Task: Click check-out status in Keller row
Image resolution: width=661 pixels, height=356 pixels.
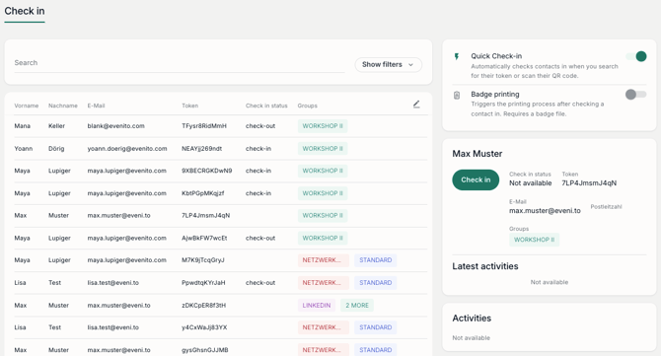Action: pyautogui.click(x=260, y=126)
